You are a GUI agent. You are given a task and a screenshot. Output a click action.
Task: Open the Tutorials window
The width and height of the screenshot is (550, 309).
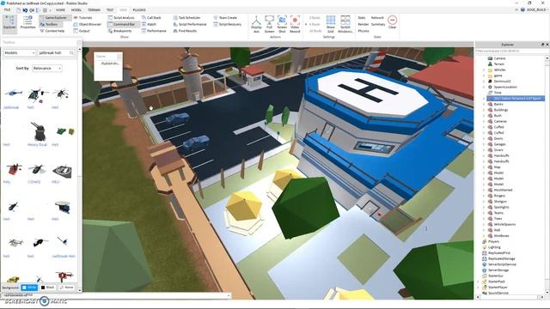[82, 17]
